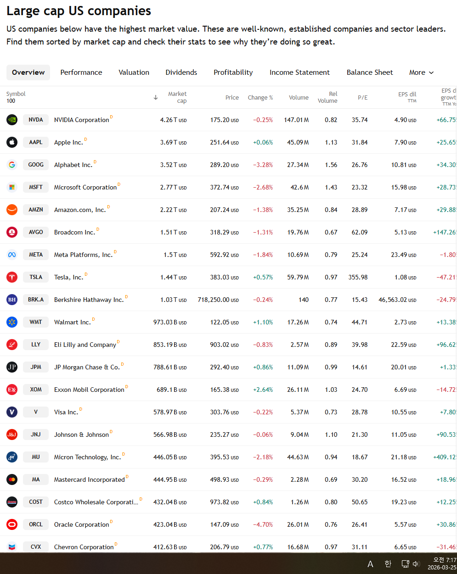Viewport: 457px width, 574px height.
Task: Open the NVDA ticker symbol link
Action: (36, 120)
